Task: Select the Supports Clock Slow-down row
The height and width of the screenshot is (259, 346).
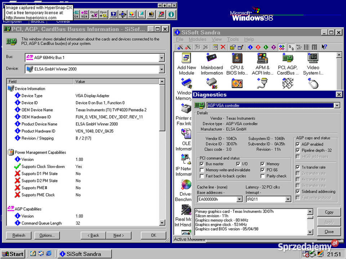Action: 83,167
